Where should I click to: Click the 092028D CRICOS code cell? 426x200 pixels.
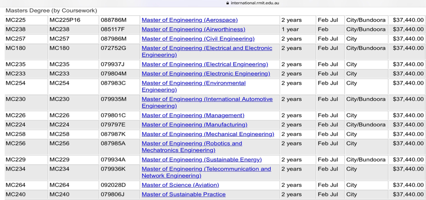click(113, 185)
